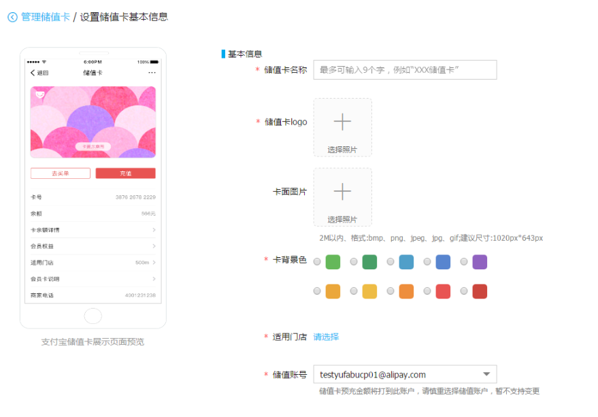Click 请选择 link for 适用门店

pyautogui.click(x=326, y=337)
